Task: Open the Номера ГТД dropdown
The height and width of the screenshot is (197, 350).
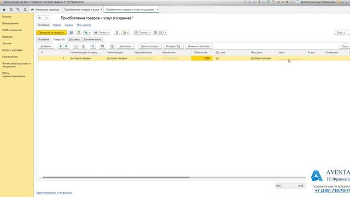Action: pyautogui.click(x=173, y=46)
